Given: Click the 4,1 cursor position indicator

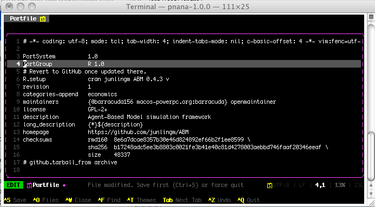Looking at the screenshot, I should click(320, 185).
